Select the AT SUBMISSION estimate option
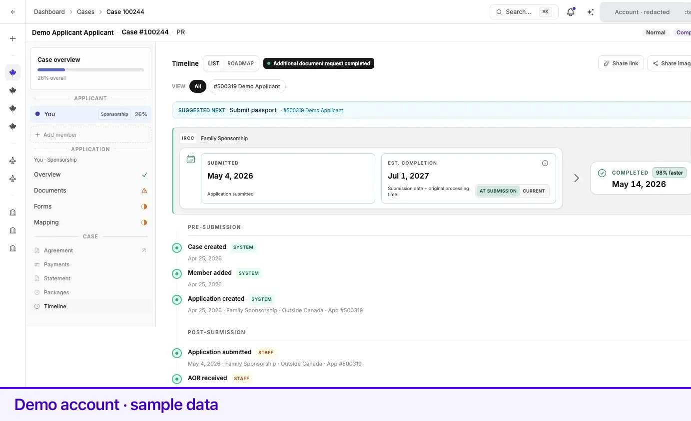 498,191
